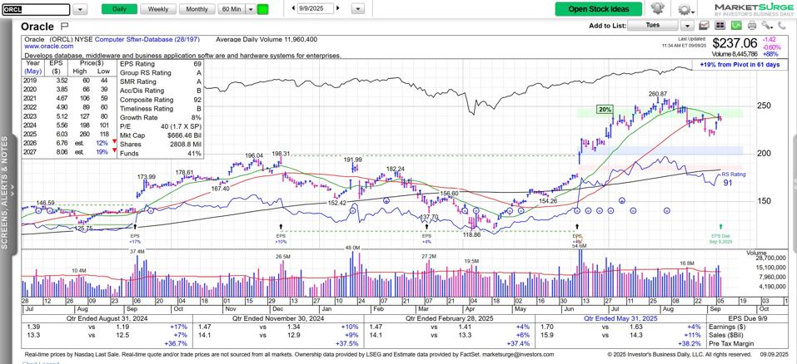Viewport: 797px width, 364px height.
Task: Select the 60 Min intraday interval
Action: (x=232, y=9)
